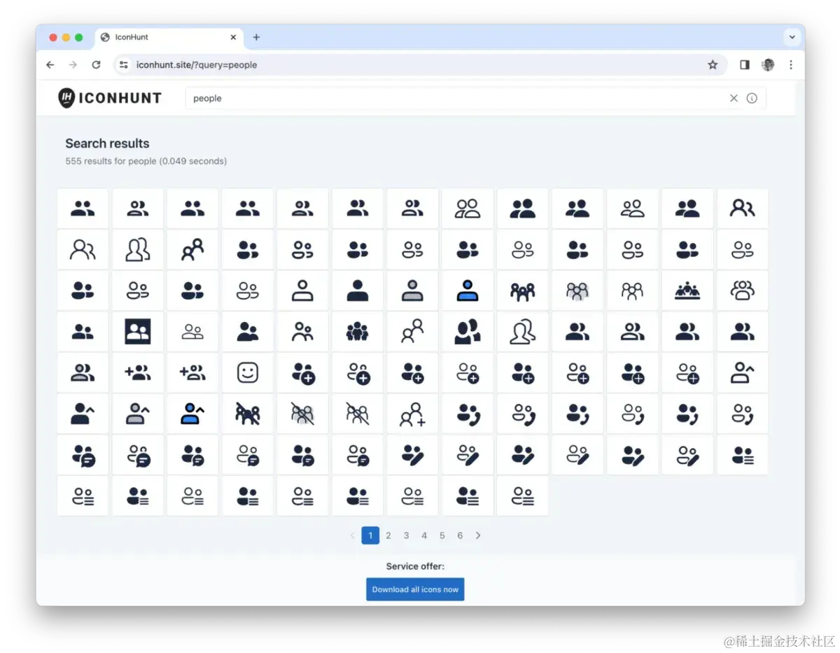This screenshot has width=840, height=653.
Task: Click the info icon in search bar
Action: pos(752,98)
